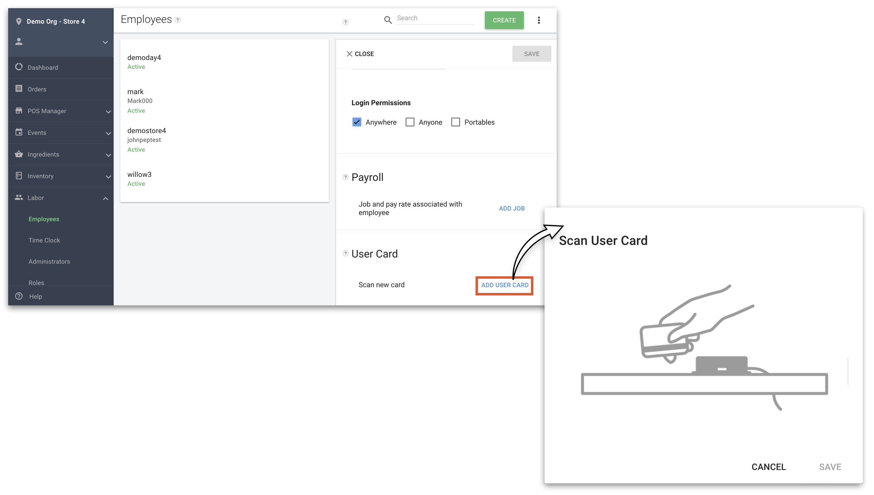Click the Ingredients icon in sidebar
Screen dimensions: 874x495
tap(18, 154)
